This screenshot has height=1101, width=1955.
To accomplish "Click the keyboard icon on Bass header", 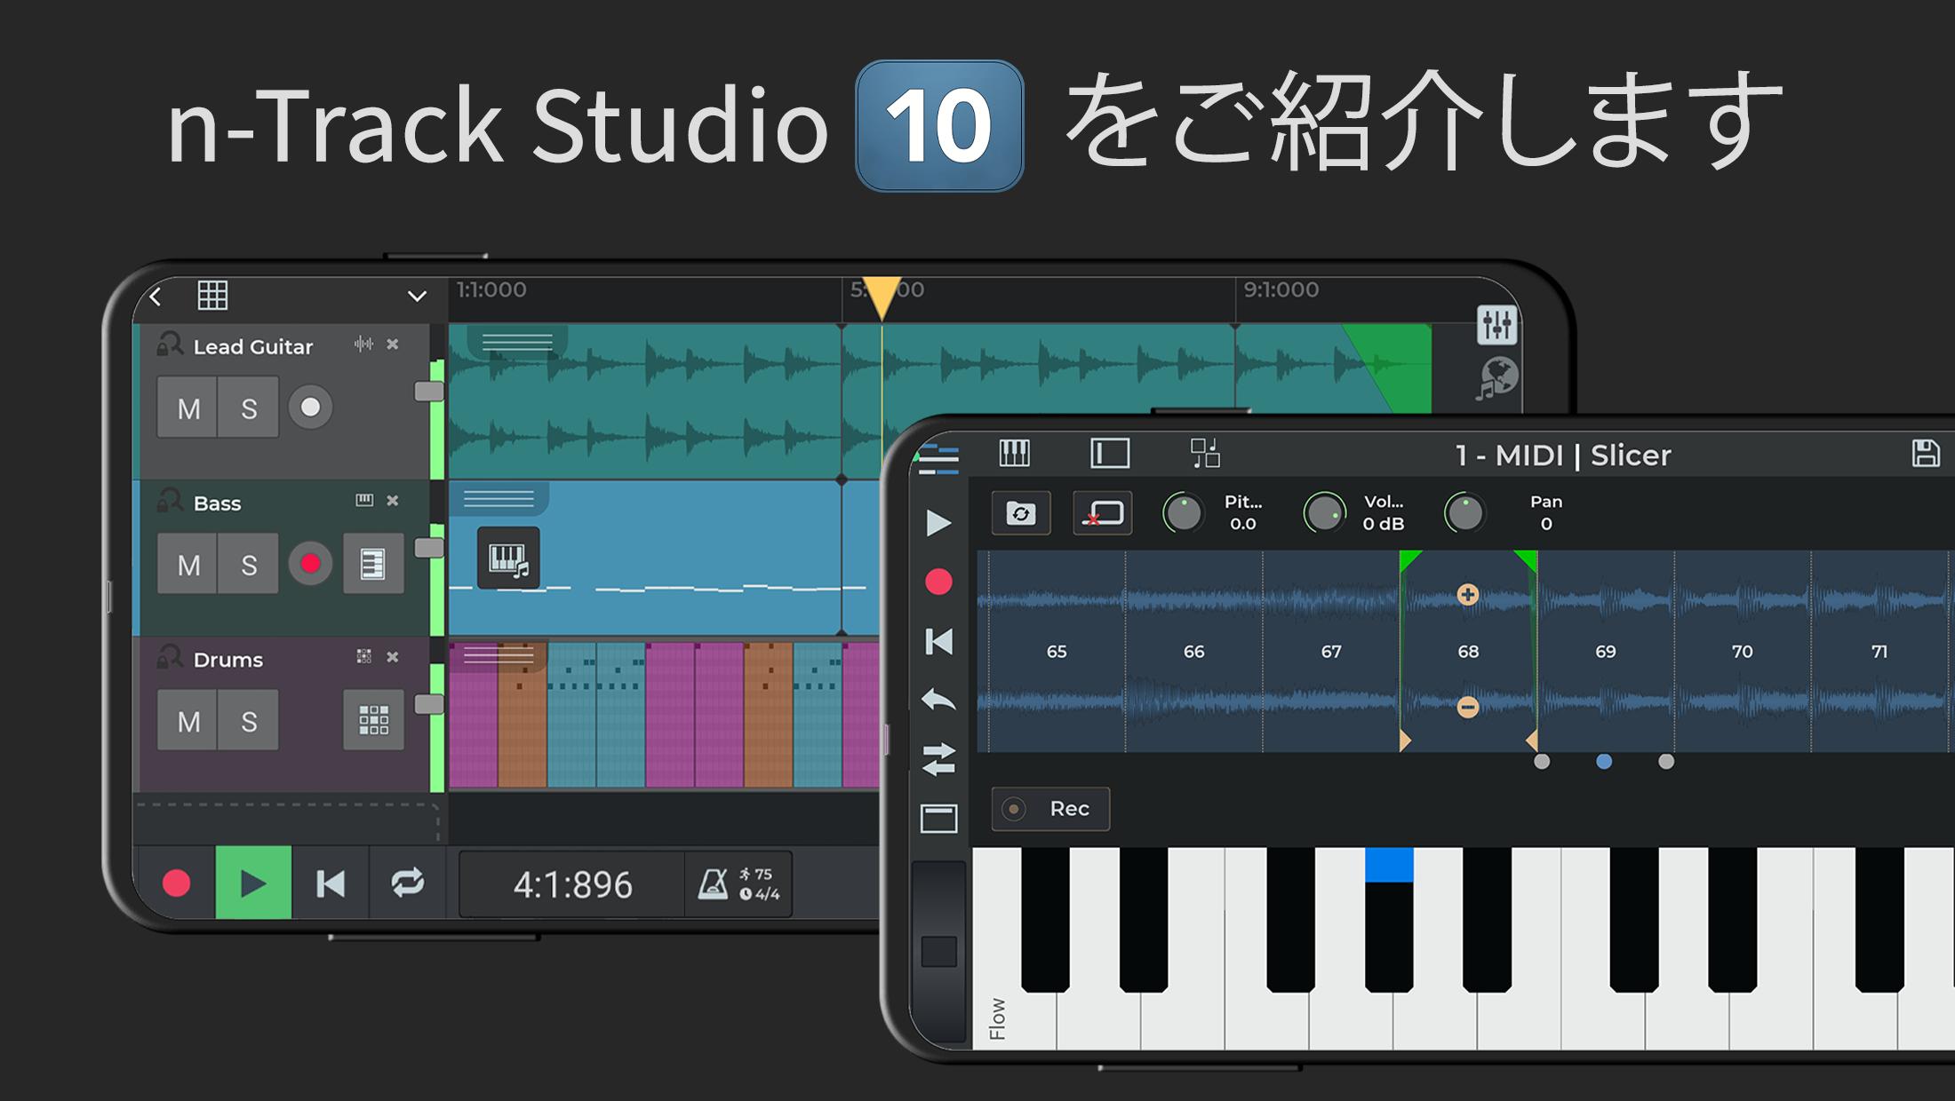I will tap(364, 501).
